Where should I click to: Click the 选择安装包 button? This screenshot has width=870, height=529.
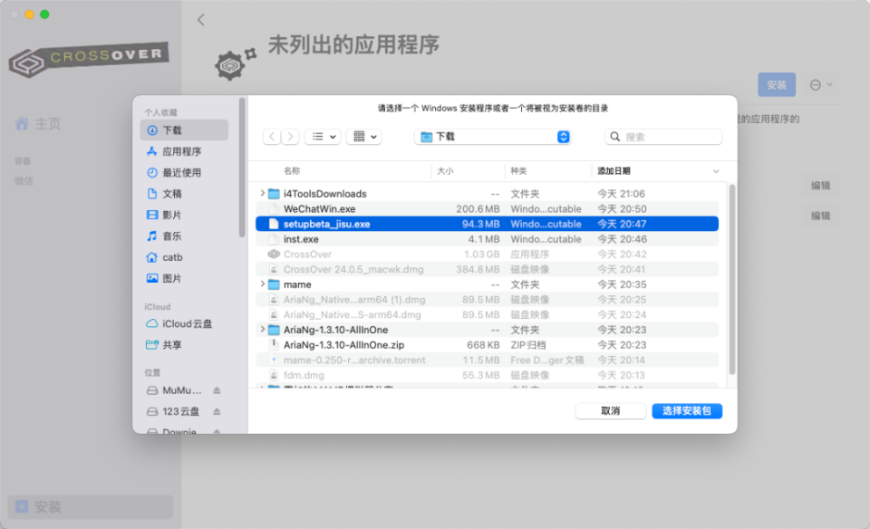(687, 411)
